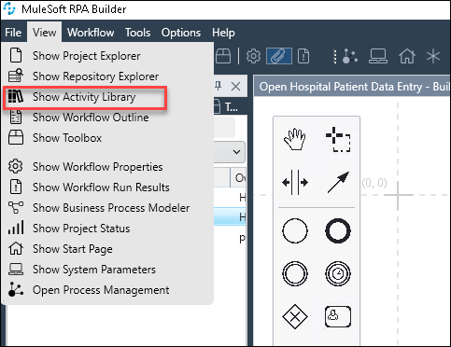Select Show System Parameters menu entry
Image resolution: width=451 pixels, height=347 pixels.
click(107, 270)
